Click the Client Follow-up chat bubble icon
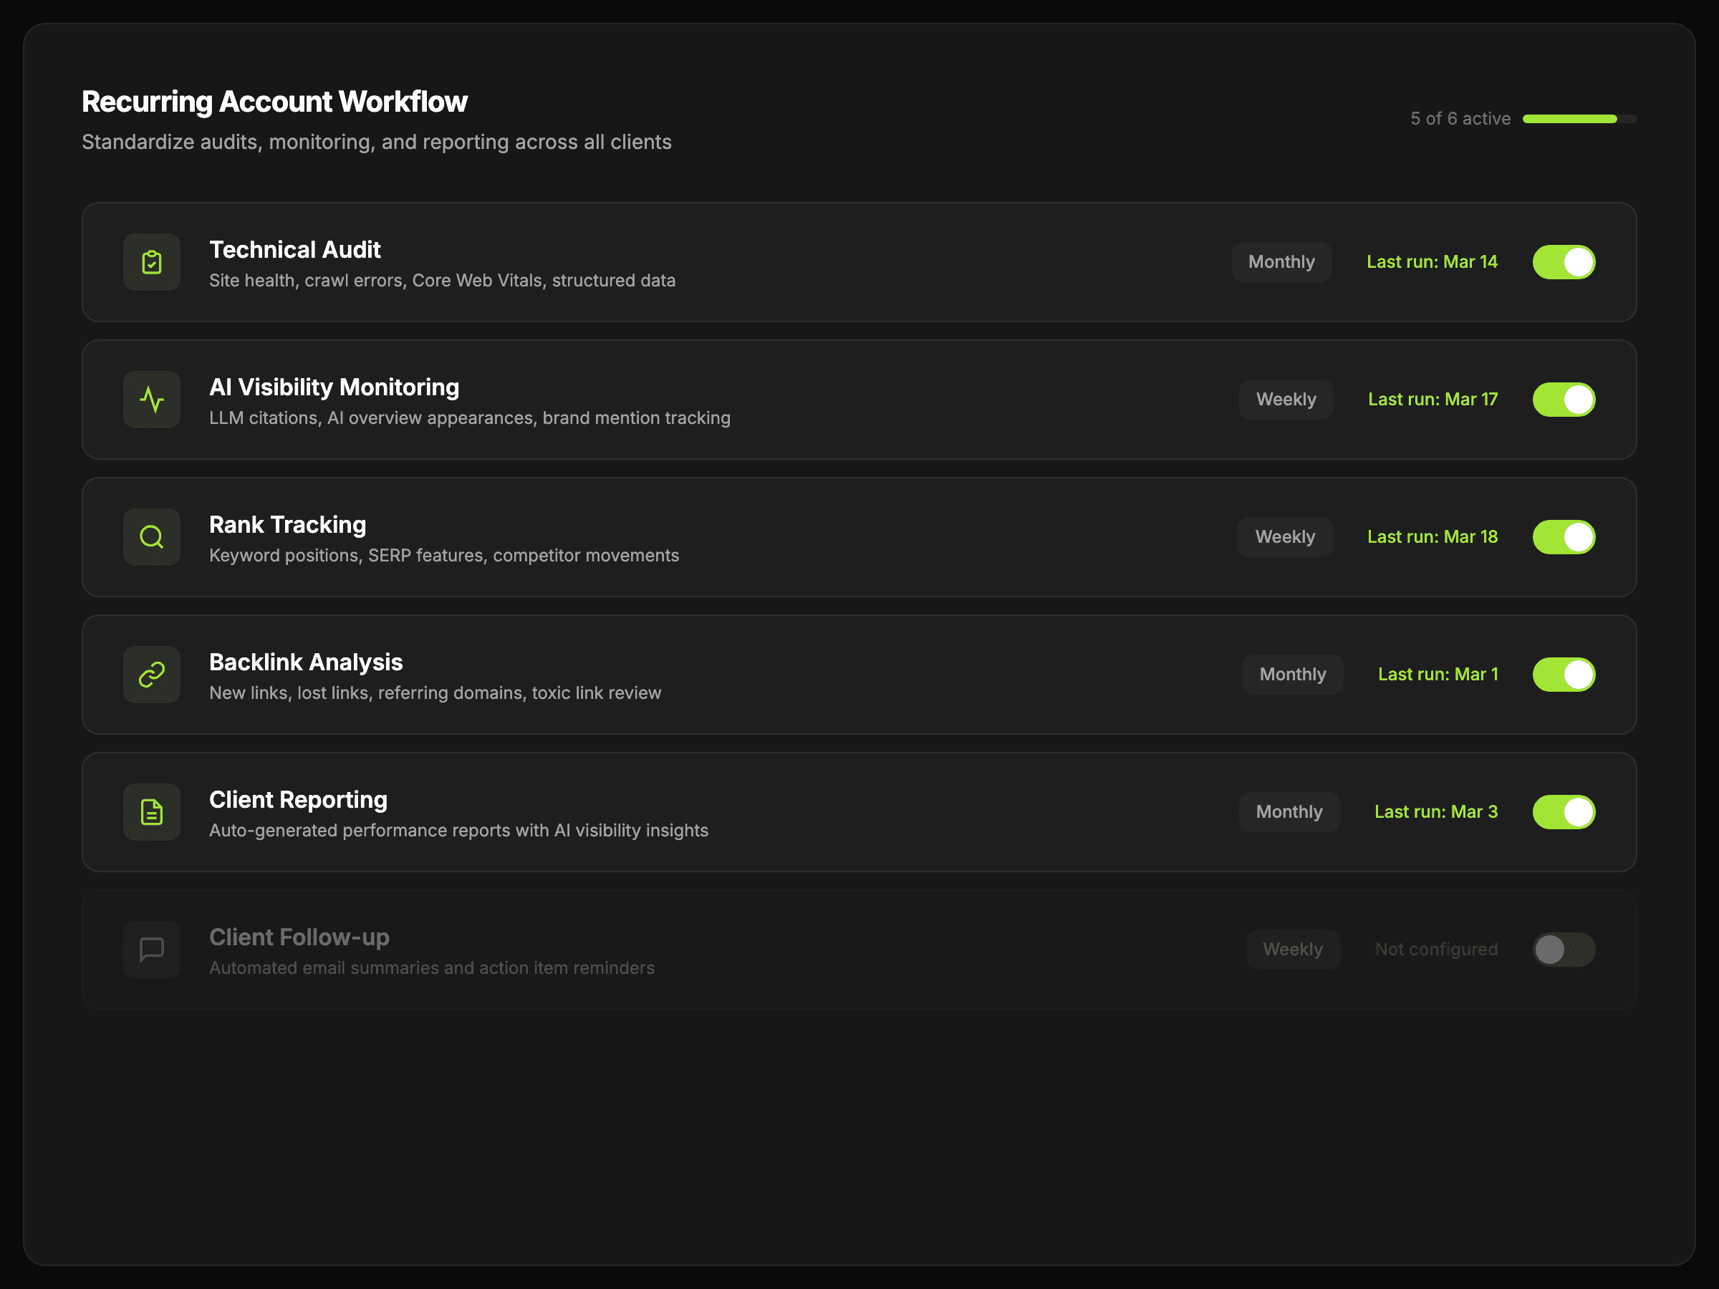The image size is (1719, 1289). (x=152, y=950)
